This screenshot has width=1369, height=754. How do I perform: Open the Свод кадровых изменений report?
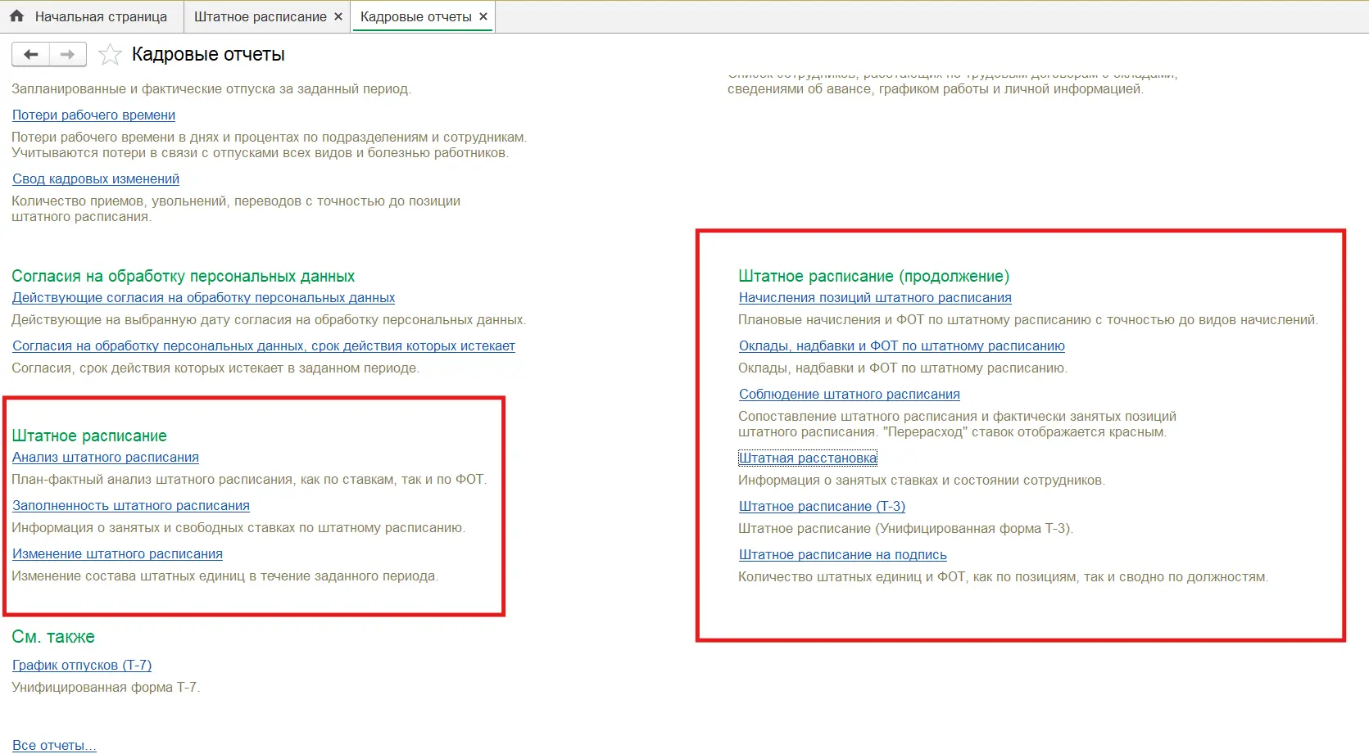(96, 179)
